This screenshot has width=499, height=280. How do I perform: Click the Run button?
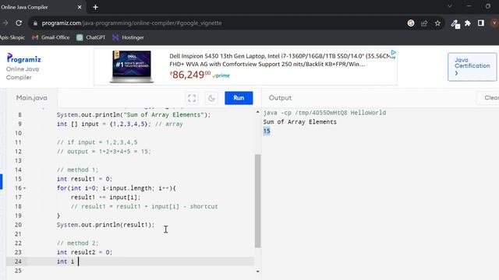coord(239,98)
